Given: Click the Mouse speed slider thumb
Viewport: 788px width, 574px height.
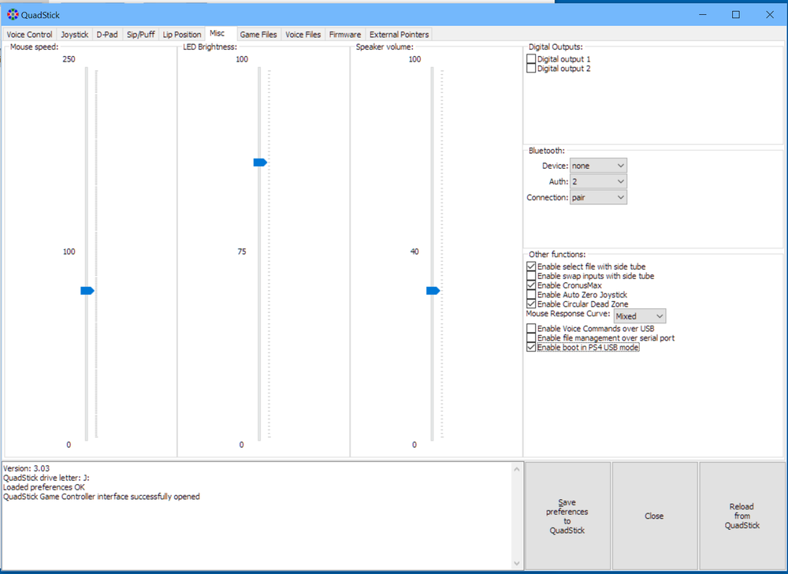Looking at the screenshot, I should 87,290.
